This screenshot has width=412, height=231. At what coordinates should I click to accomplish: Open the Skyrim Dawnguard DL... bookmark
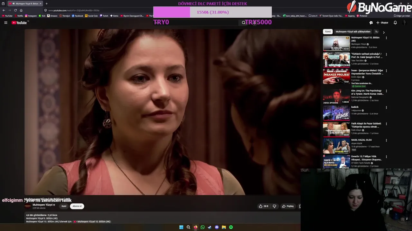132,16
